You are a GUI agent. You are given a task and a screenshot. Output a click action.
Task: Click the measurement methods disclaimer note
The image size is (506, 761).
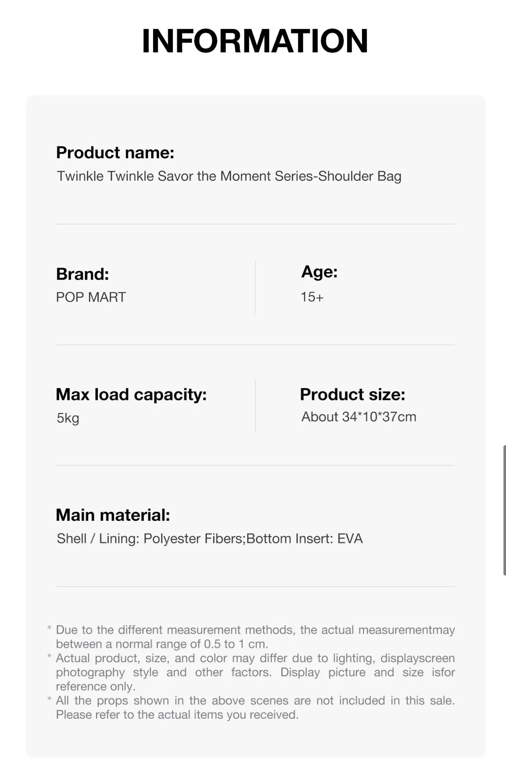255,637
